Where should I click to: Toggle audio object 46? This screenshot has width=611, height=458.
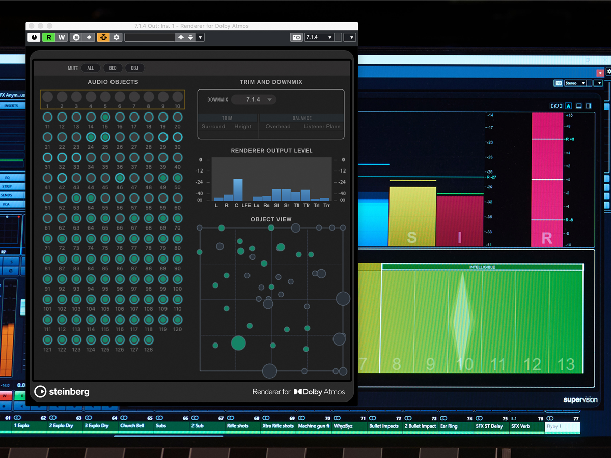tap(120, 178)
